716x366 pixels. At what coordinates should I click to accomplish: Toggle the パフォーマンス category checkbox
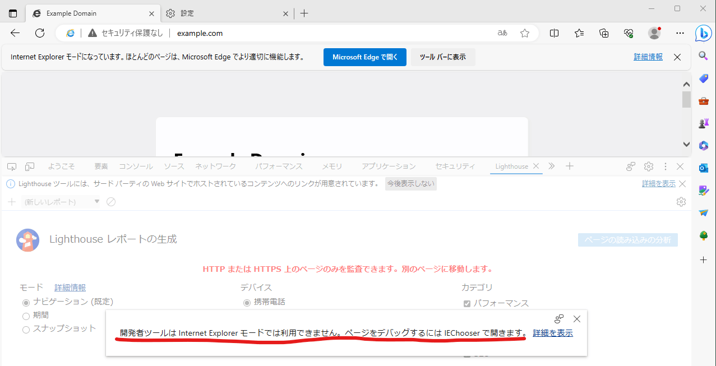click(x=466, y=304)
